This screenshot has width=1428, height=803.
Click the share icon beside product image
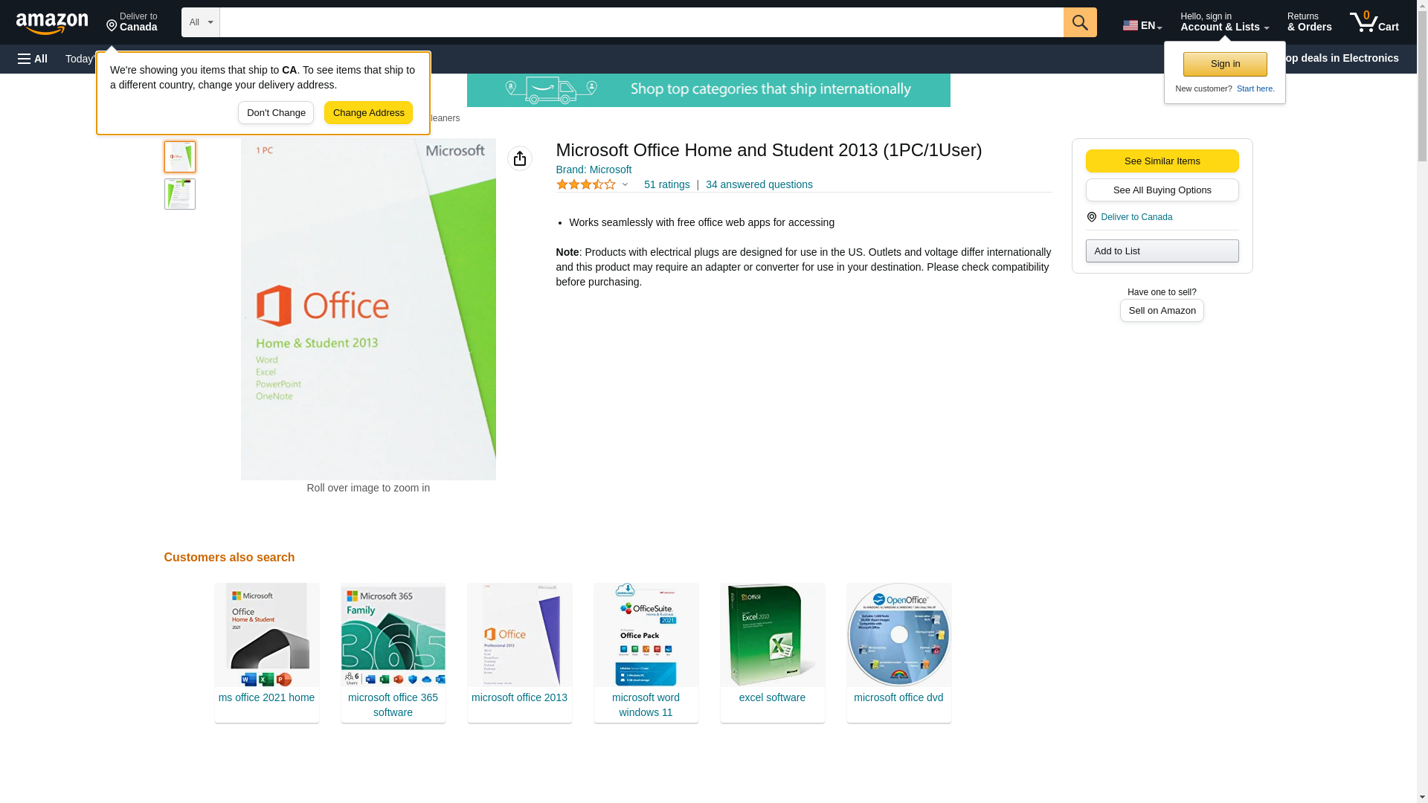[519, 158]
